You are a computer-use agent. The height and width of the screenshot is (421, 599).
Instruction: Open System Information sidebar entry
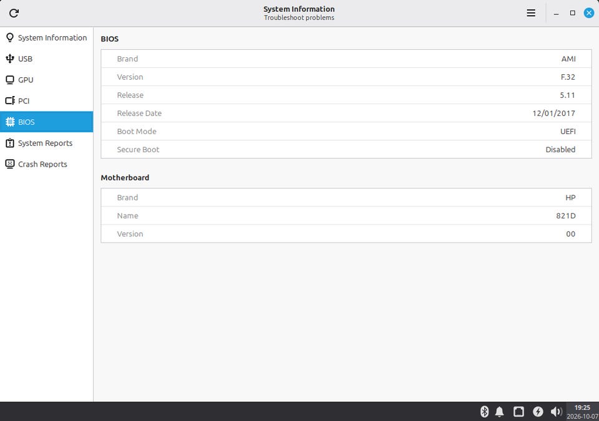[46, 38]
